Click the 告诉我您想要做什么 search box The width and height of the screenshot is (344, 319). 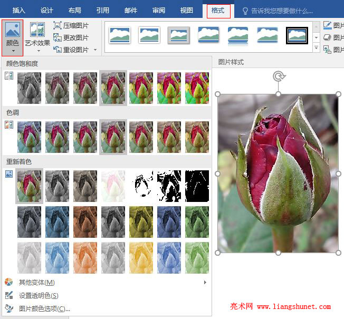click(278, 11)
